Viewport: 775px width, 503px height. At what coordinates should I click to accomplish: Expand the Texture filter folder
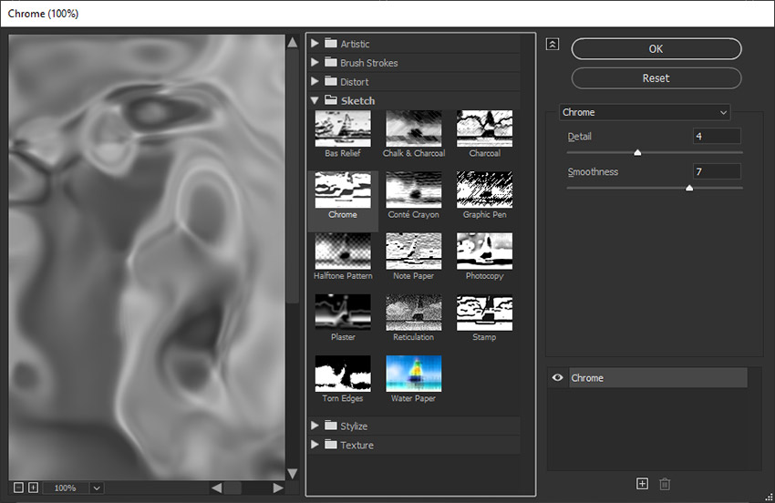click(x=315, y=444)
